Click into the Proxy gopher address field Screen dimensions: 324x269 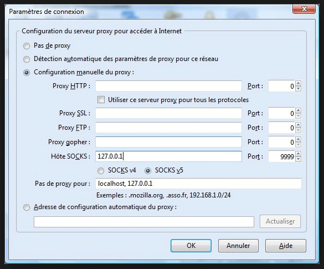(x=168, y=142)
